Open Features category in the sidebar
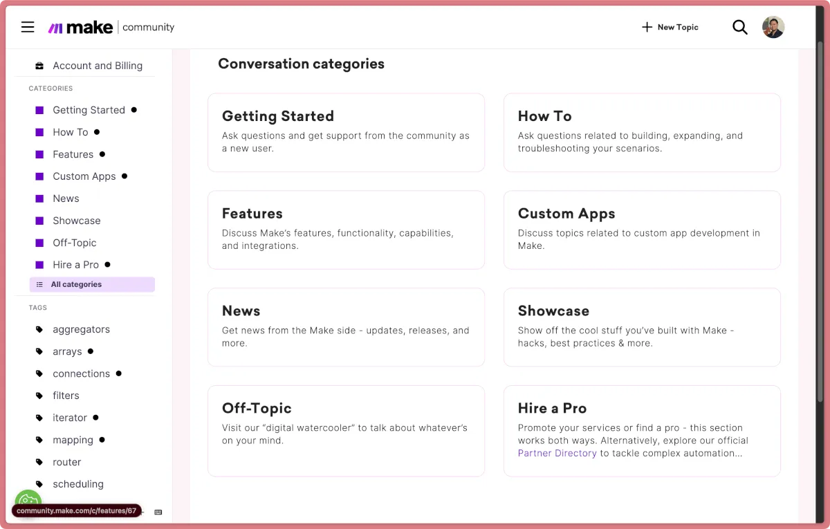The image size is (830, 529). [73, 154]
